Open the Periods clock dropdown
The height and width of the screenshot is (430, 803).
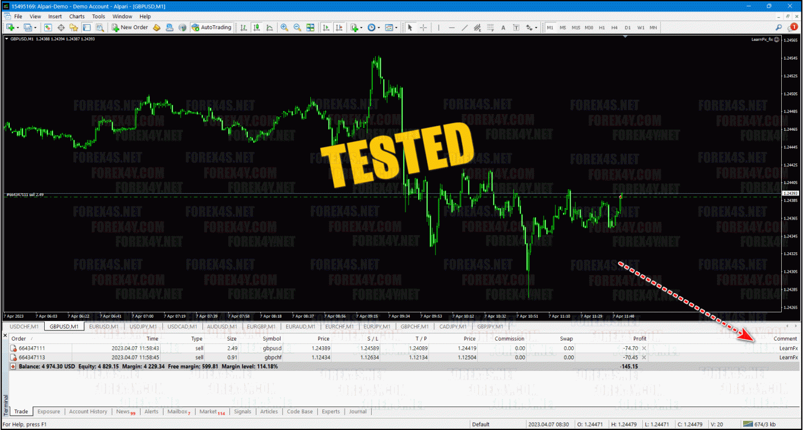pos(373,28)
